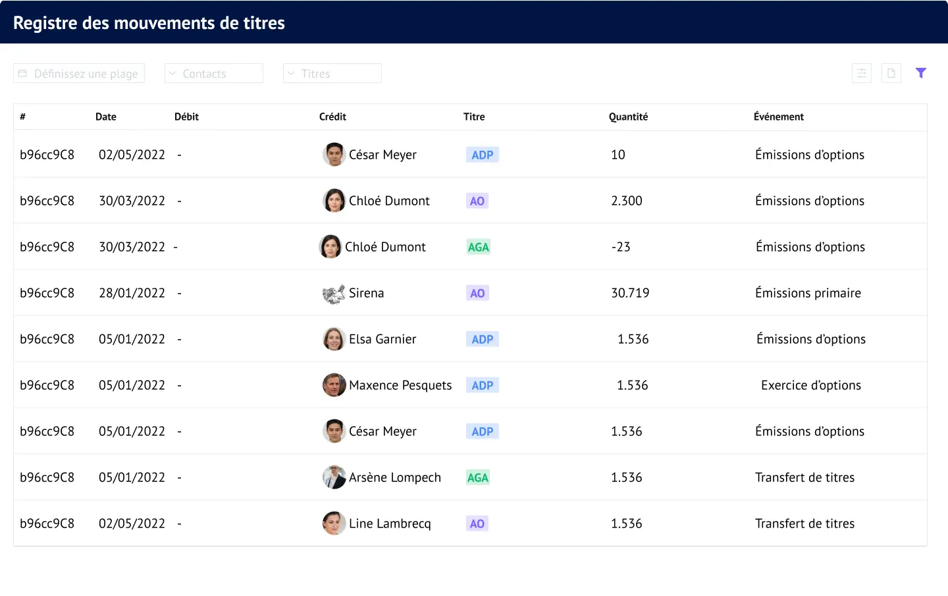This screenshot has width=948, height=596.
Task: Click the ADP badge on César Meyer's row
Action: click(482, 154)
